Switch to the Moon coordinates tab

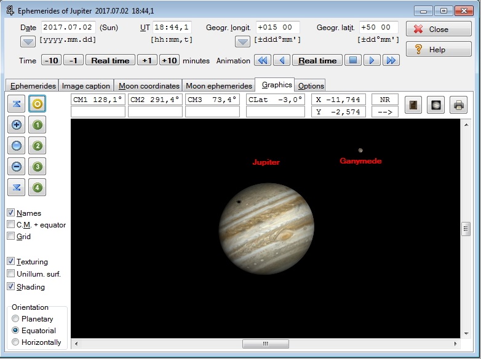point(149,86)
